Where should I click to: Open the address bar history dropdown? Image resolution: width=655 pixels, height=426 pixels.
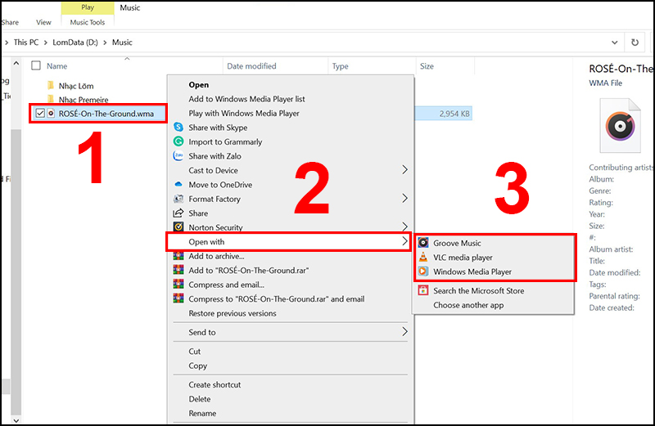click(615, 43)
